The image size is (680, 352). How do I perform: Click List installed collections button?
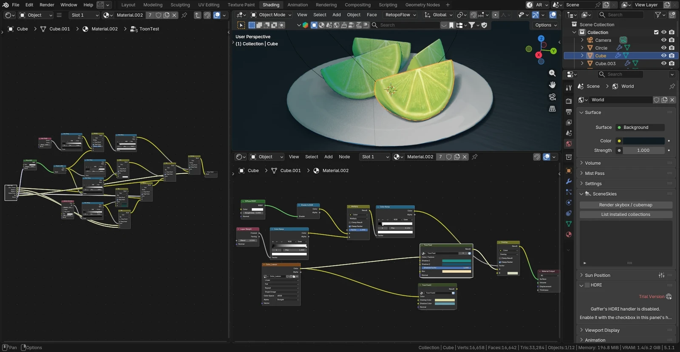click(x=626, y=215)
